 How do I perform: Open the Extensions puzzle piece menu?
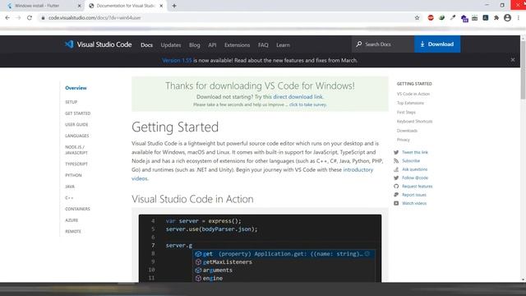(496, 18)
